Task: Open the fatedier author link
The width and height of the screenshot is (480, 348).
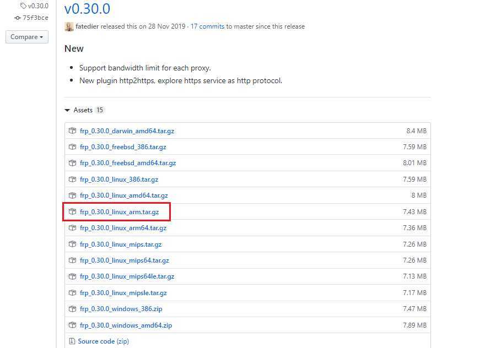Action: tap(87, 26)
